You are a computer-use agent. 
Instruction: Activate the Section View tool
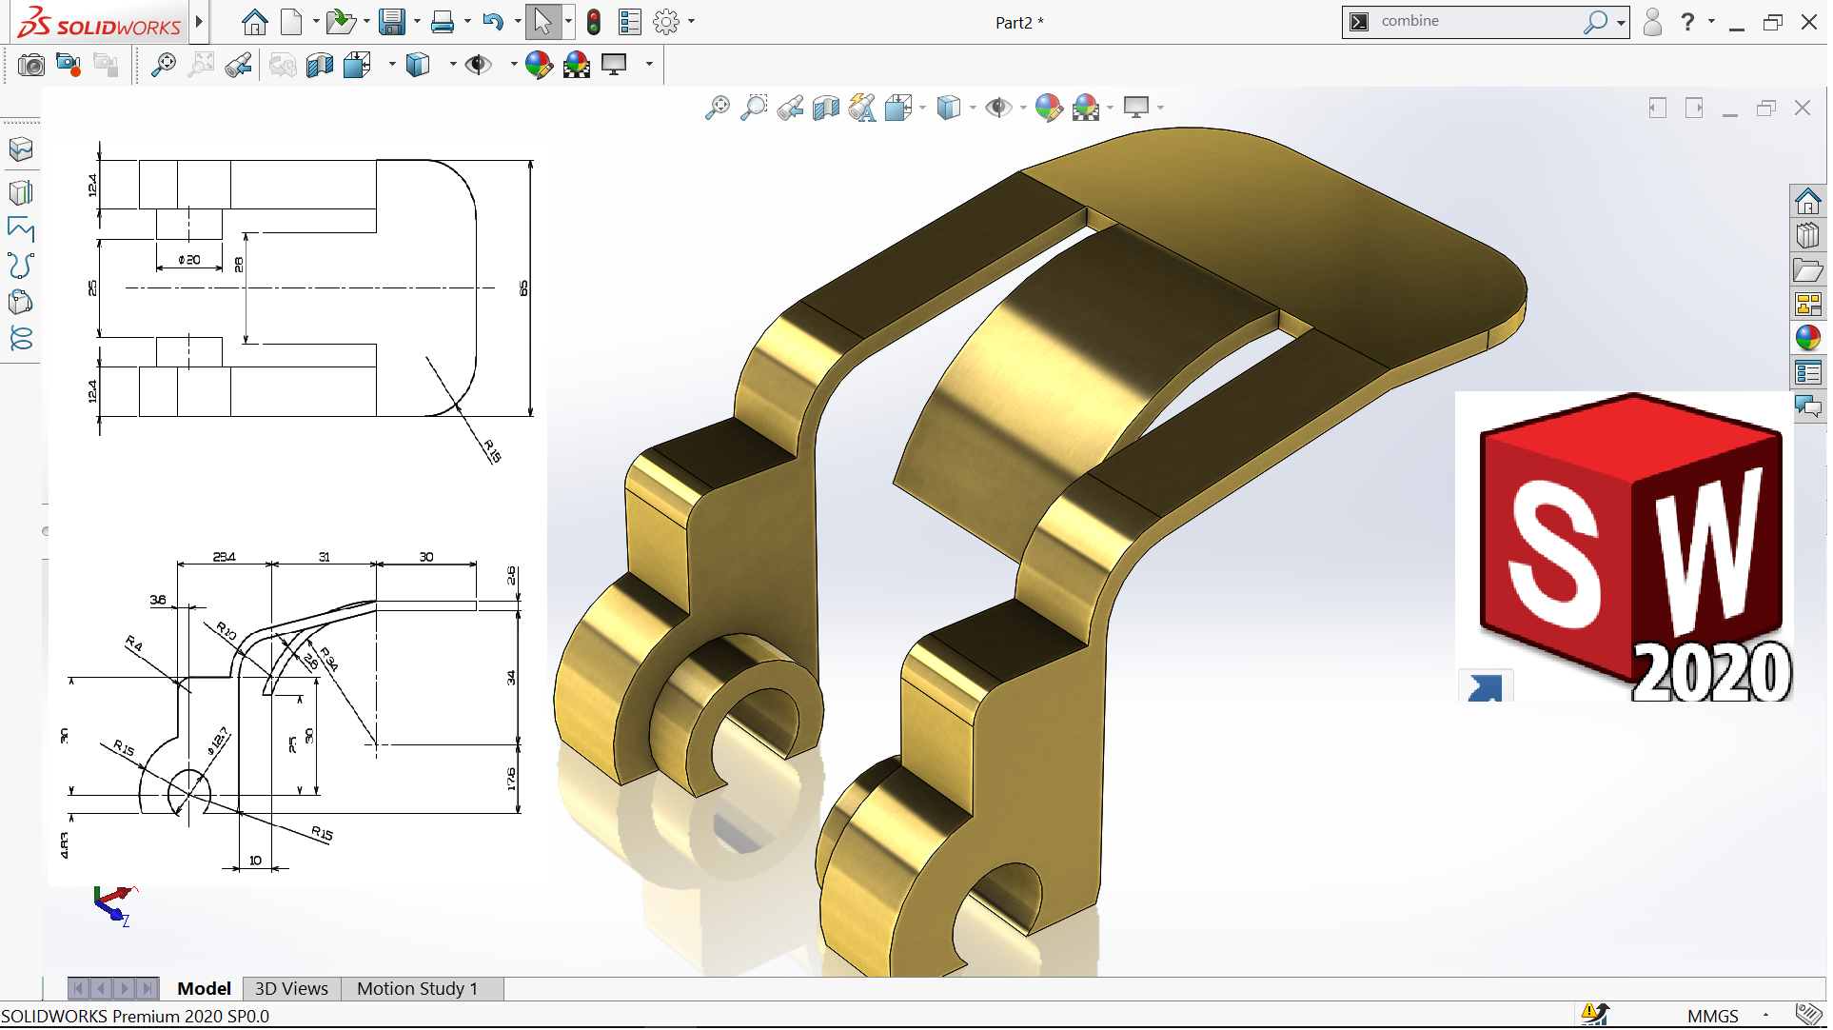click(x=320, y=65)
